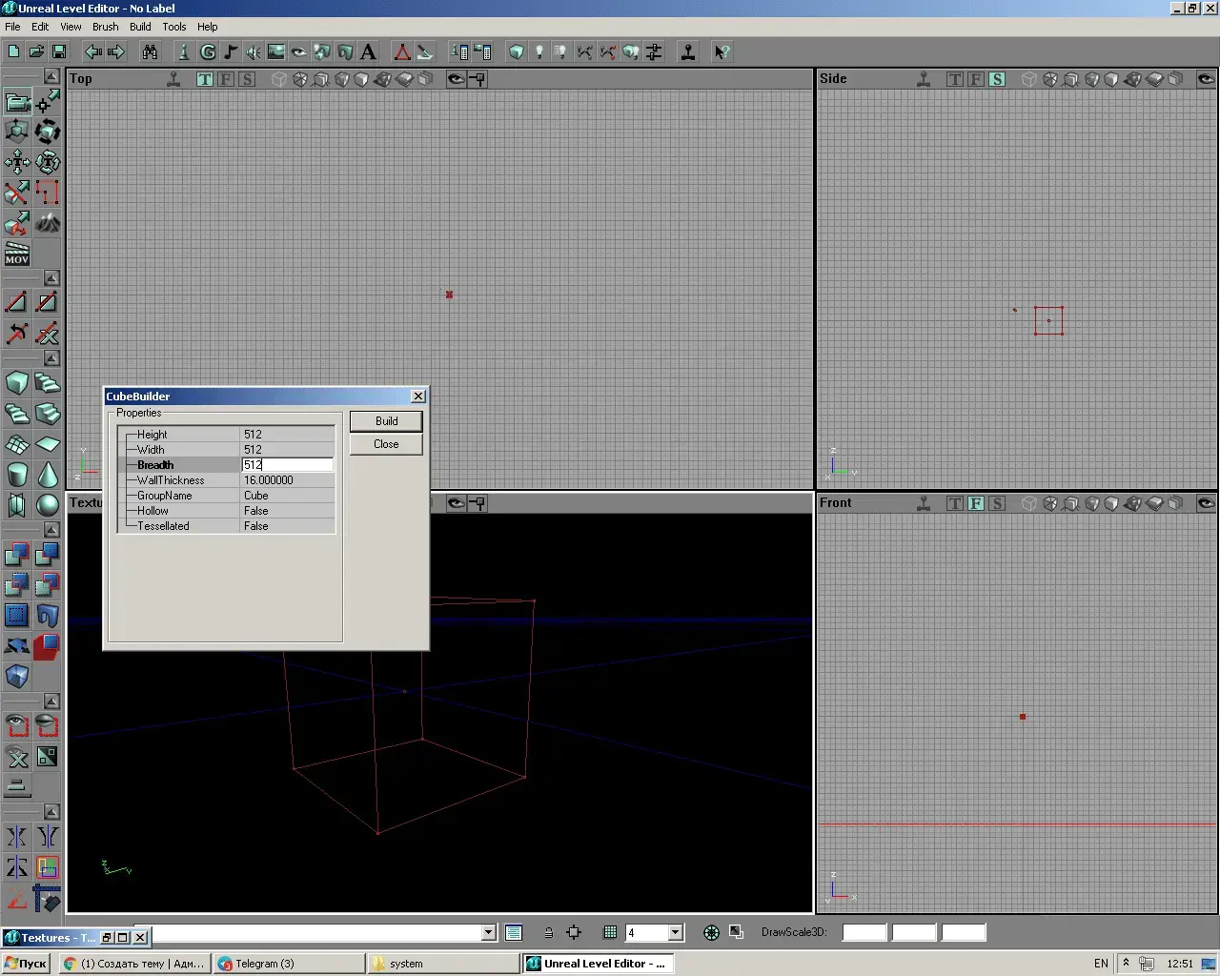Open the Texture Browser from toolbar
Viewport: 1220px width, 976px height.
(276, 52)
